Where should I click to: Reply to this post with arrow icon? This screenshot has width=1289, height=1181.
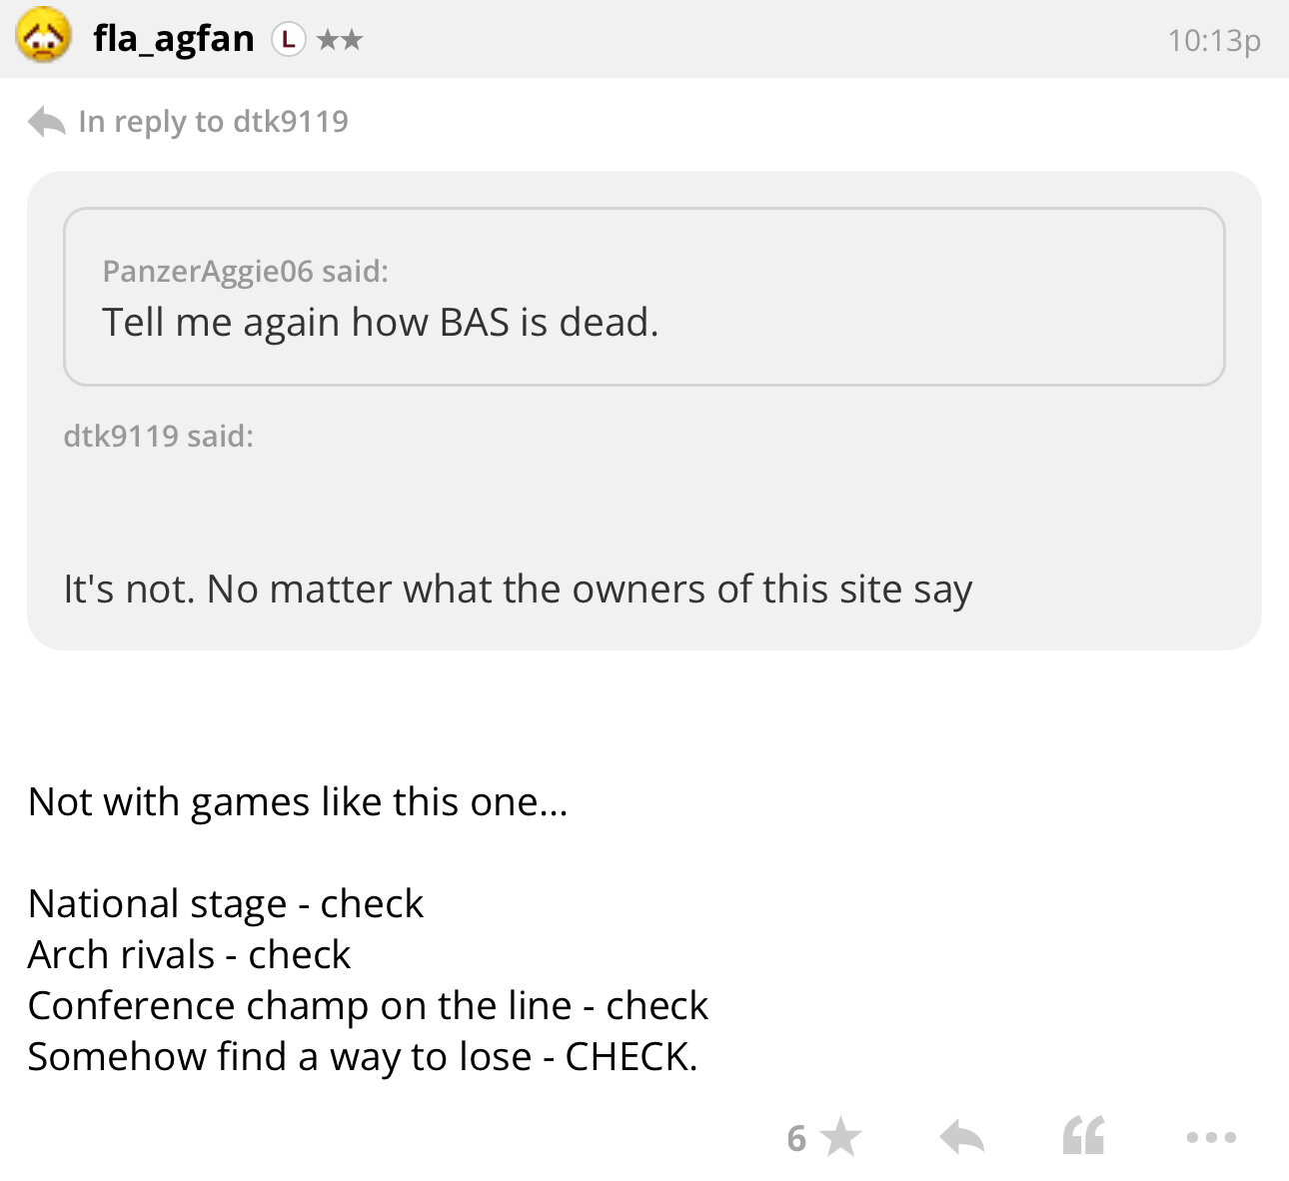tap(962, 1137)
